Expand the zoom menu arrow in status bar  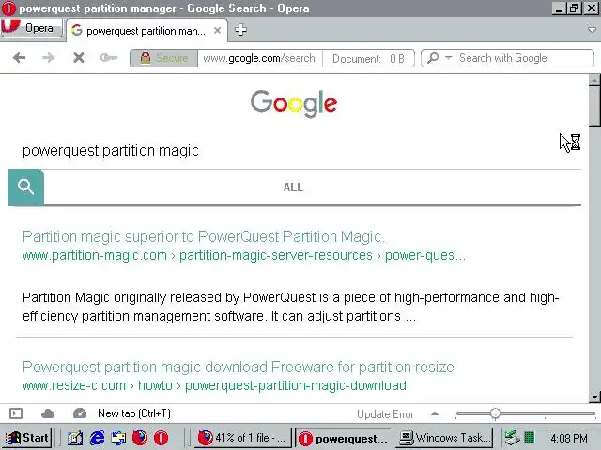pyautogui.click(x=435, y=413)
